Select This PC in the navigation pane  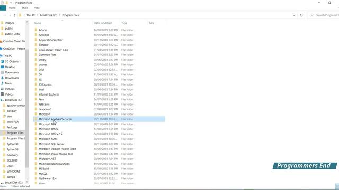[x=7, y=56]
